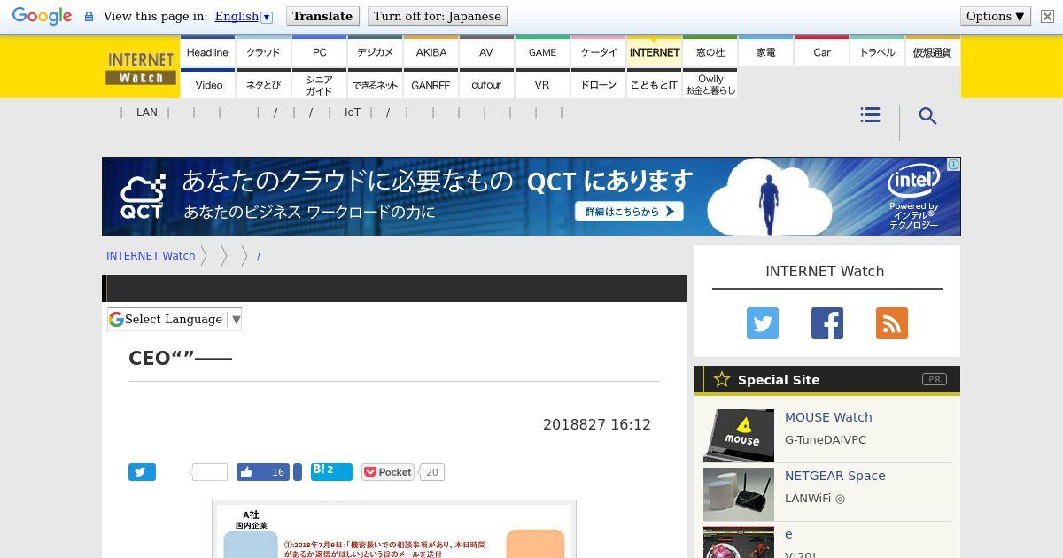The height and width of the screenshot is (558, 1063).
Task: Open the 家電 tab
Action: coord(766,51)
